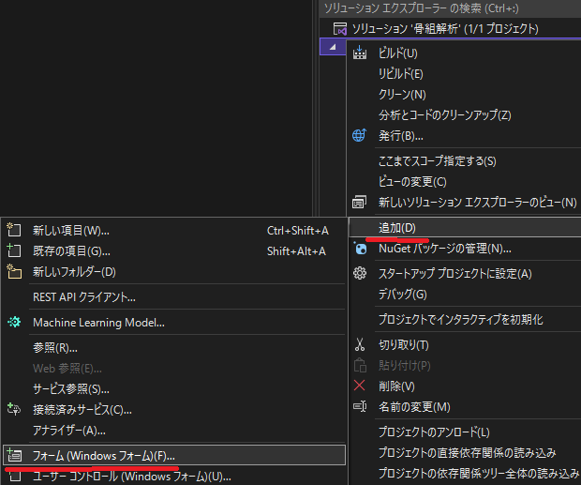
Task: Select ビルド(U) from the context menu
Action: (x=397, y=53)
